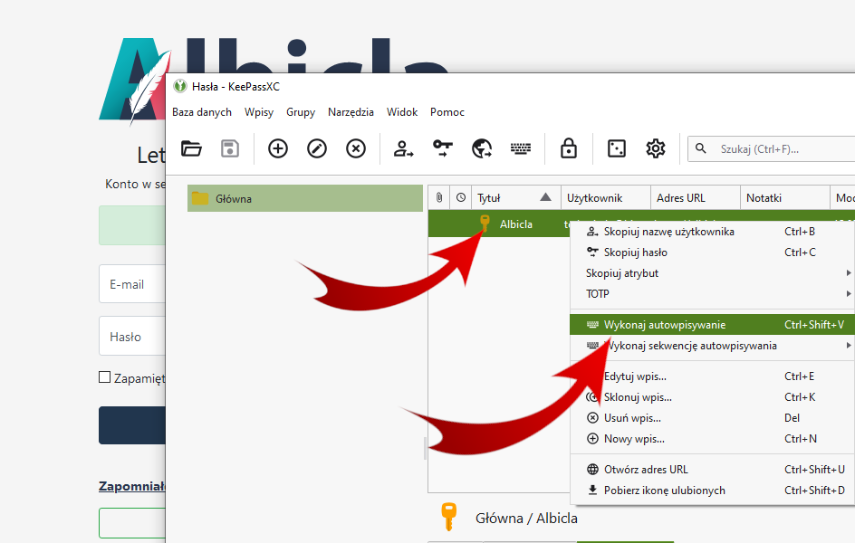Click Główna / Albicla entry heading
The width and height of the screenshot is (855, 543).
click(x=526, y=518)
